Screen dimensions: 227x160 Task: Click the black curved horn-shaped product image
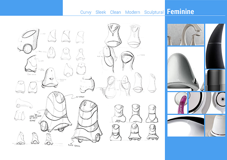215,45
